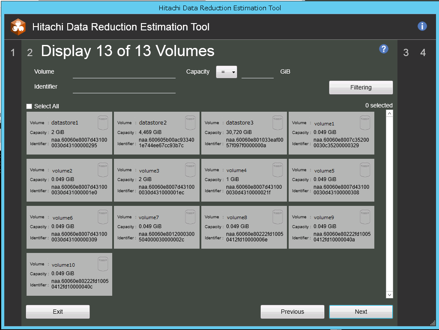Image resolution: width=439 pixels, height=330 pixels.
Task: Click the Capacity GiB value field
Action: [x=257, y=72]
